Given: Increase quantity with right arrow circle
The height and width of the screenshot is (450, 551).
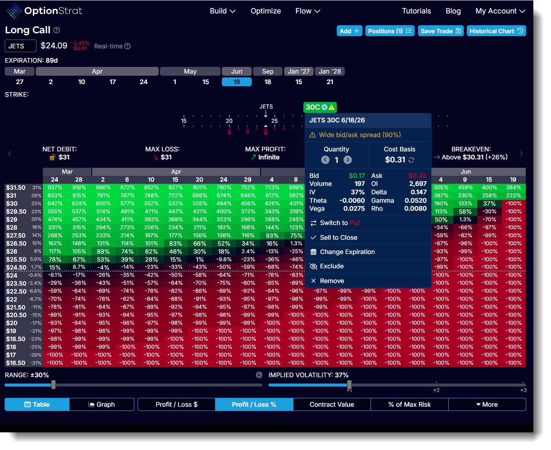Looking at the screenshot, I should coord(348,160).
